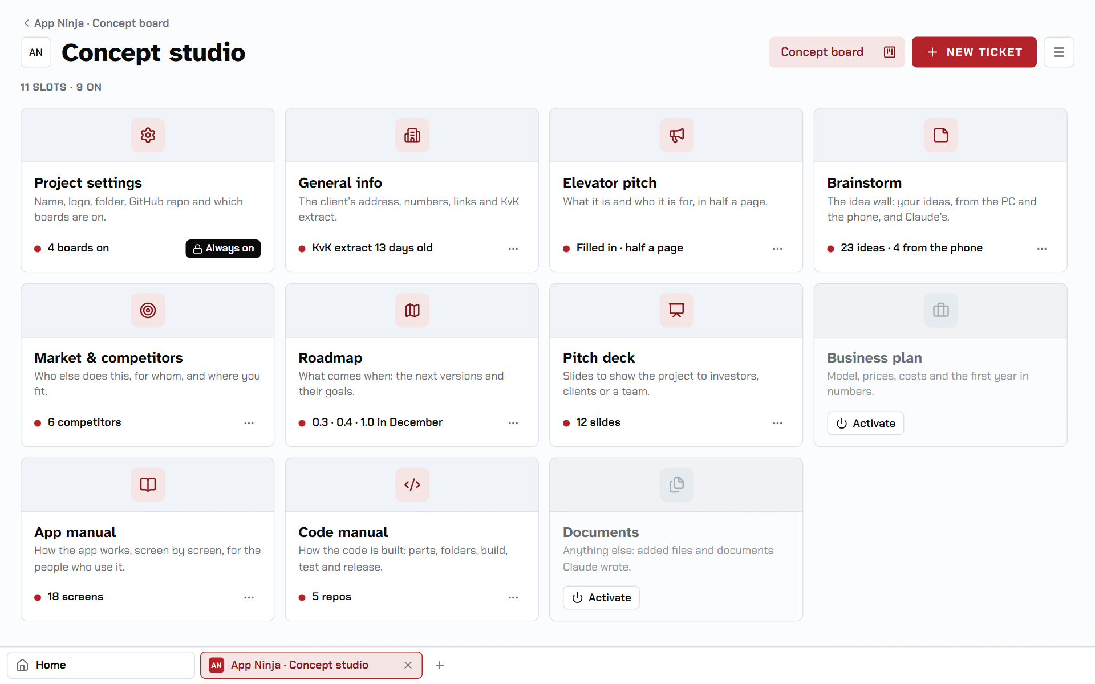The image size is (1095, 684).
Task: Click the '6 competitors' status text
Action: (84, 422)
